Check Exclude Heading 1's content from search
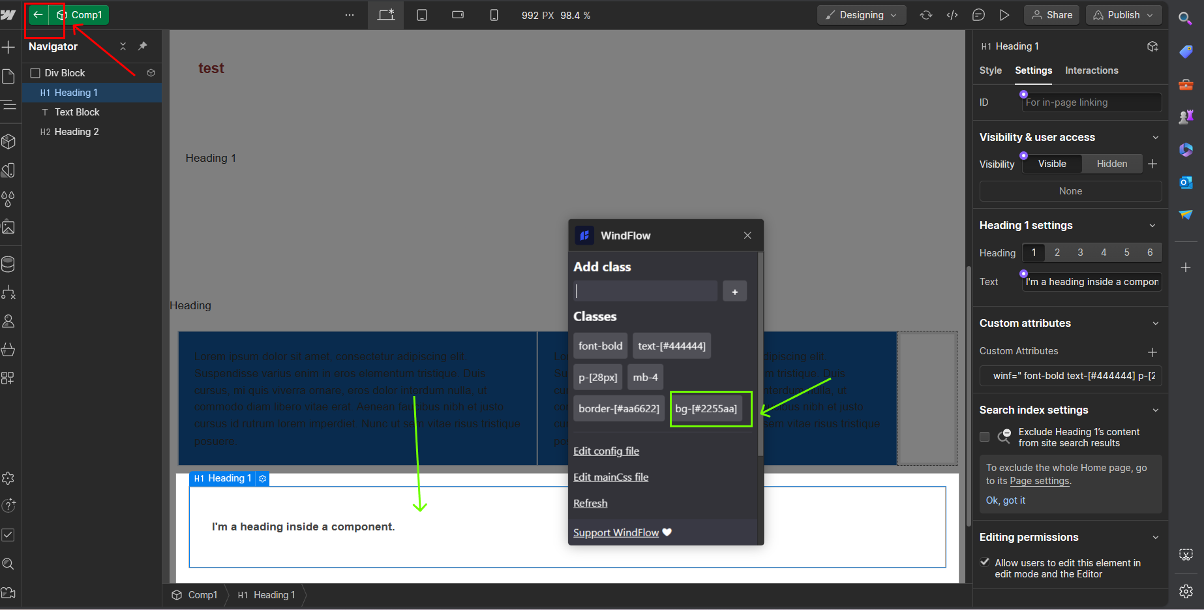The image size is (1204, 610). tap(985, 437)
